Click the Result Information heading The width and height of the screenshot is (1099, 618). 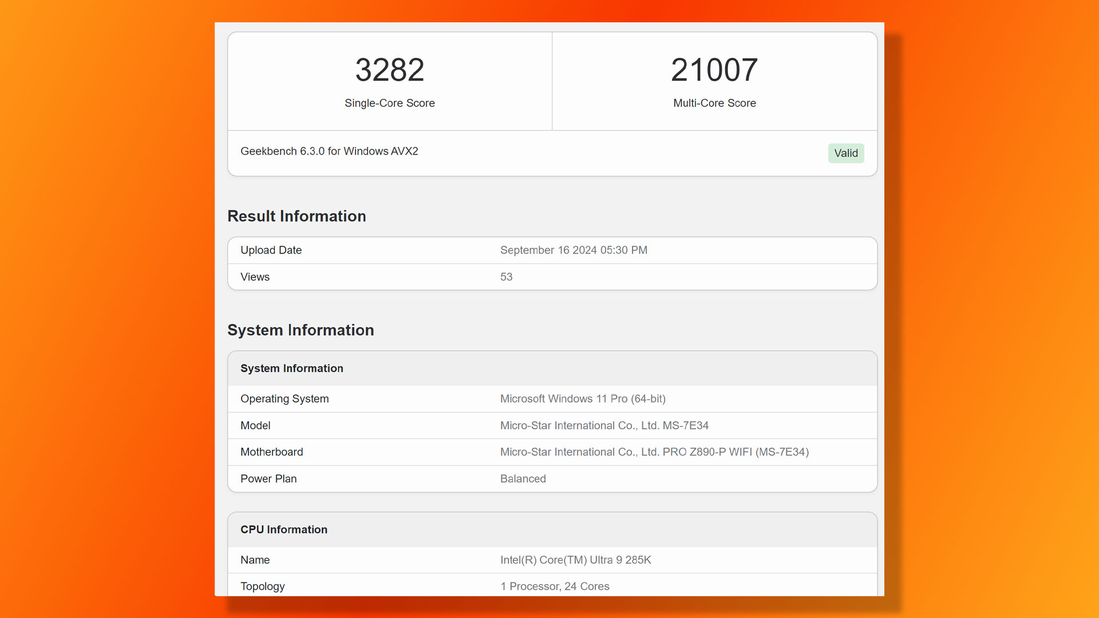click(297, 216)
